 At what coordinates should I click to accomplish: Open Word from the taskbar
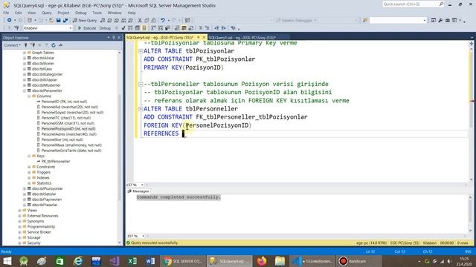pos(150,261)
